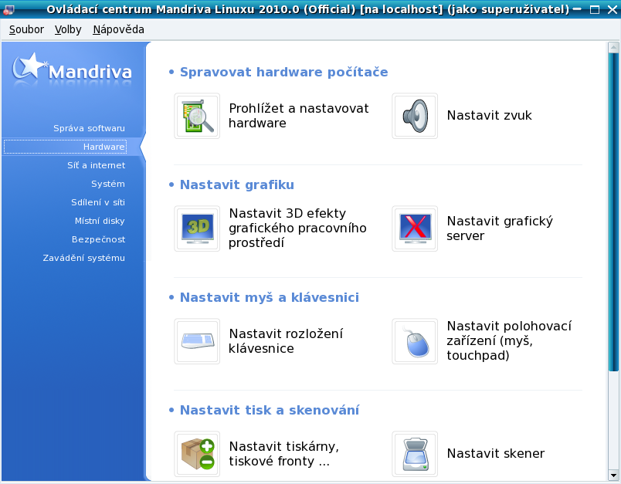Open the 3D desktop effects icon

click(197, 228)
